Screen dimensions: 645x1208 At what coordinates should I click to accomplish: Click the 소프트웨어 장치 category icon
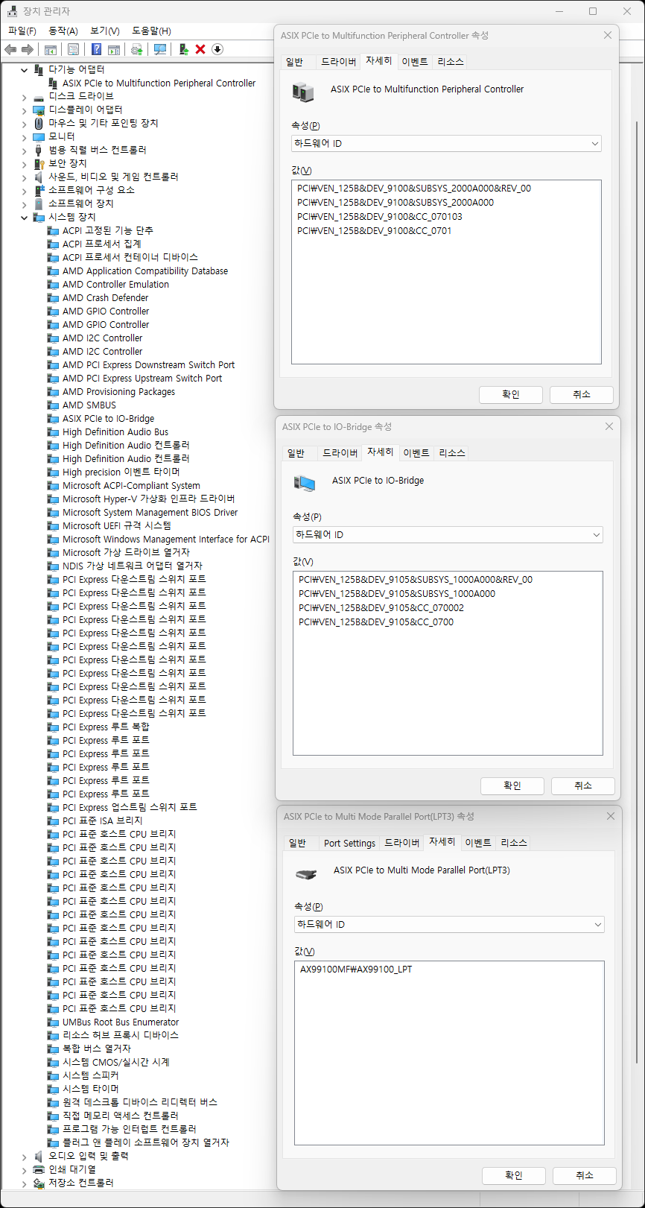point(39,203)
